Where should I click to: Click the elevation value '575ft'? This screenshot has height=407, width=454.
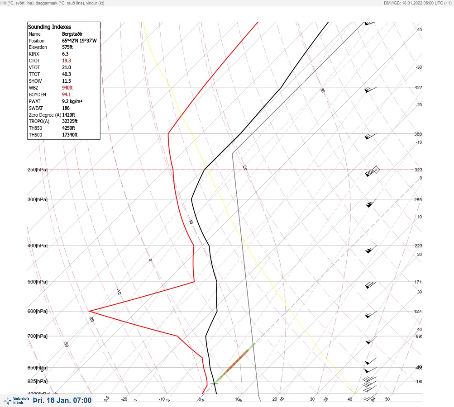coord(67,47)
